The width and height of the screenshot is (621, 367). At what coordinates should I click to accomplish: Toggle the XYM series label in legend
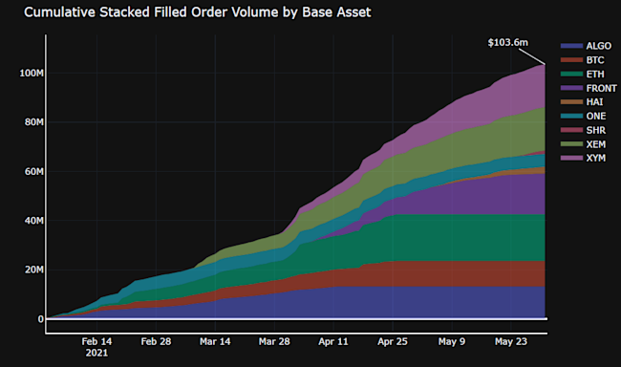[x=595, y=158]
